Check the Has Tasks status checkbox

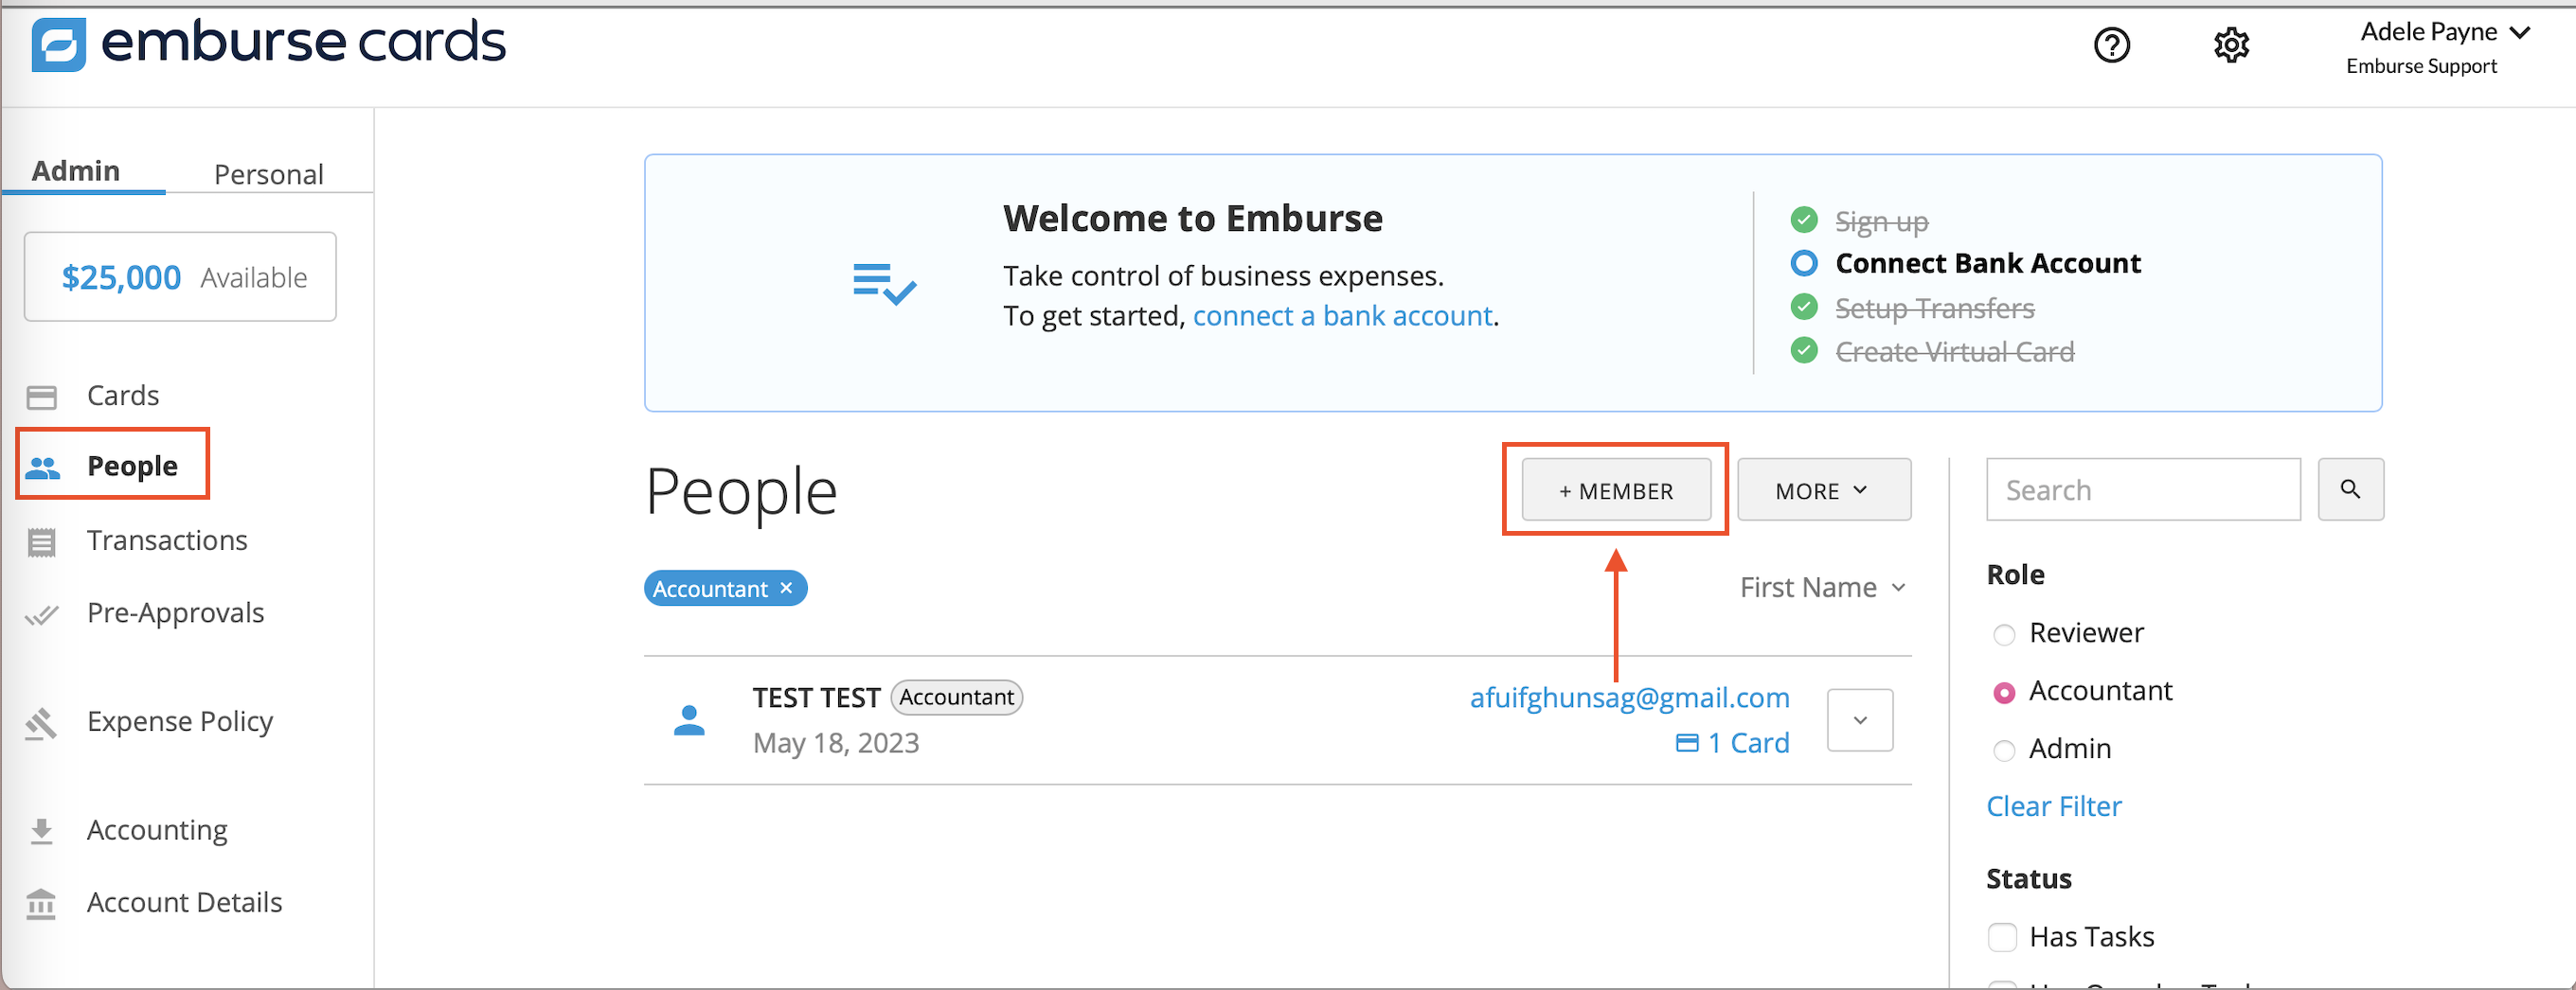(x=2002, y=937)
